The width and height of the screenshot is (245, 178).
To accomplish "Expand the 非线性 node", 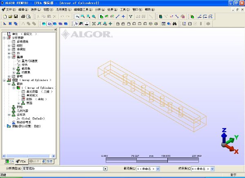I will (x=9, y=50).
